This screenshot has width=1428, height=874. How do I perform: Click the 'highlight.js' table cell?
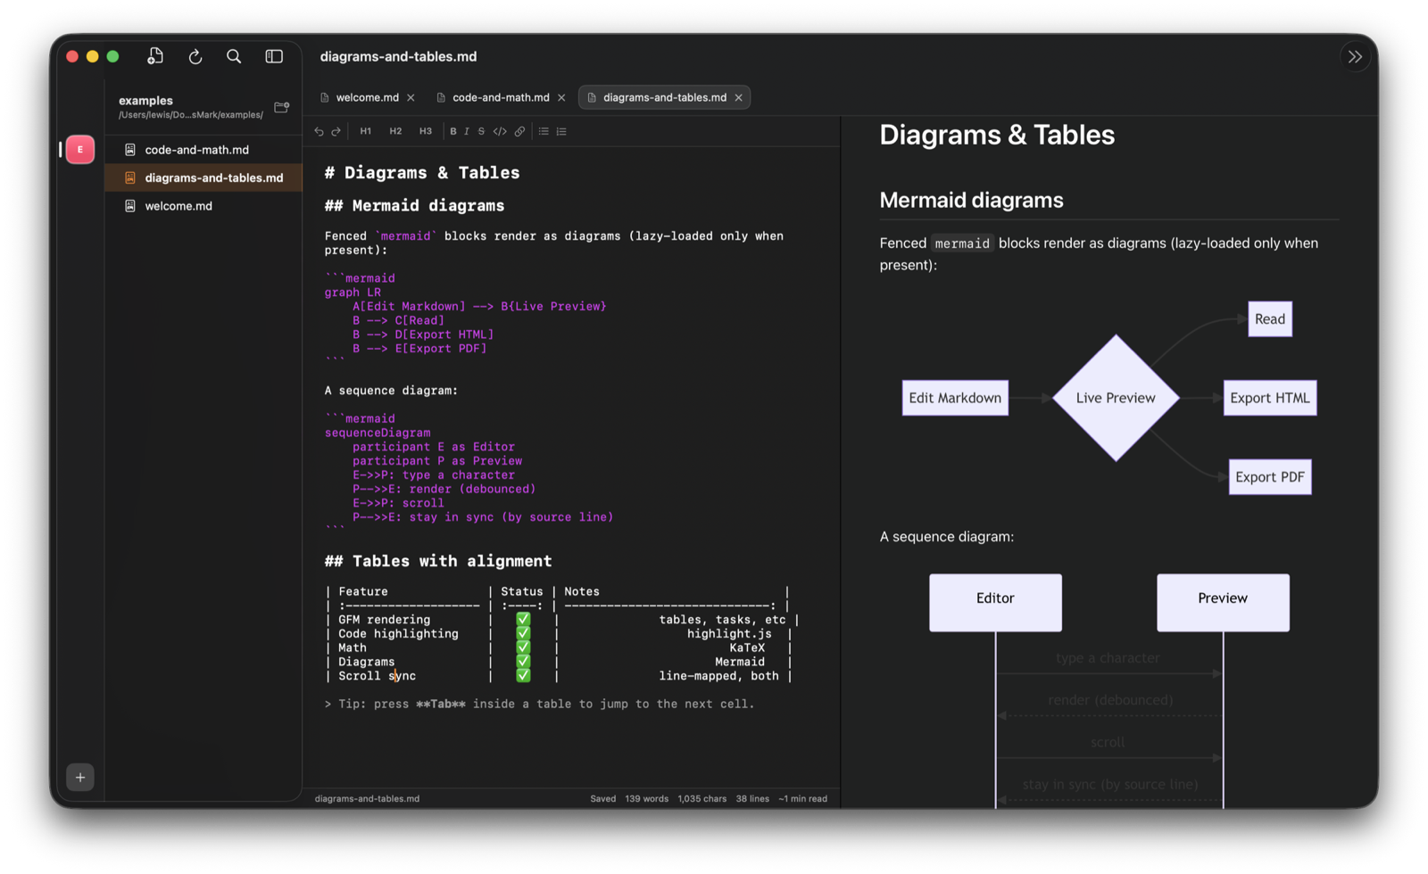pyautogui.click(x=729, y=634)
